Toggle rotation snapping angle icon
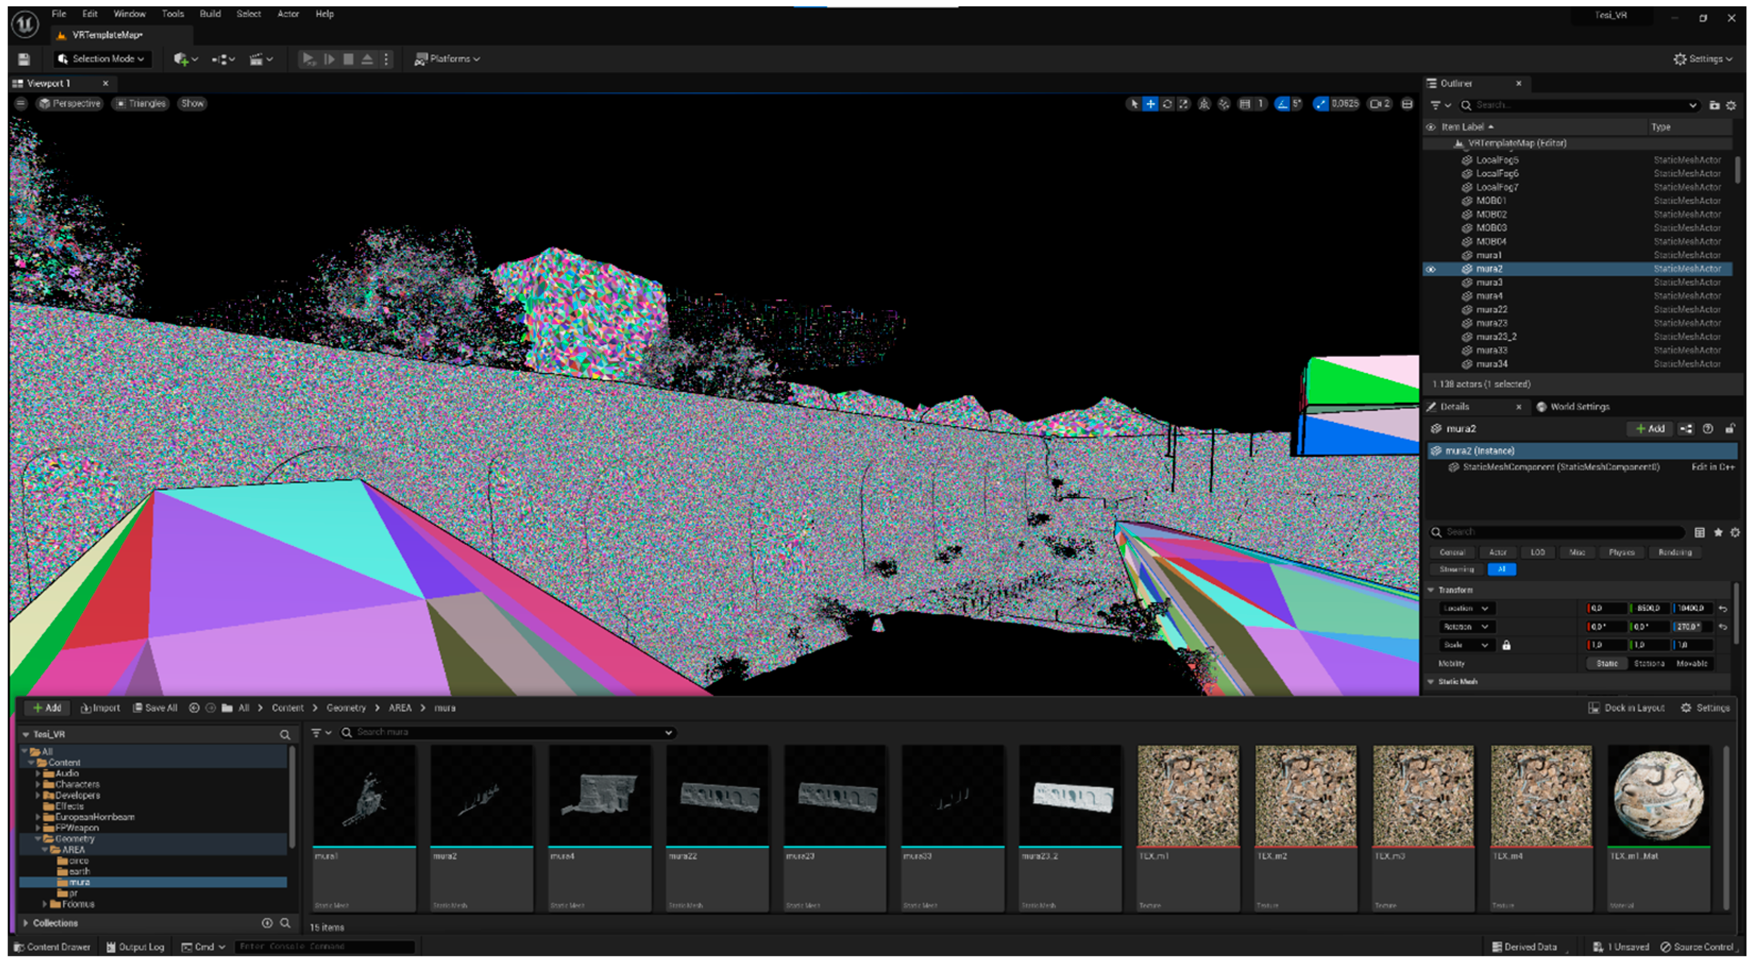1752x966 pixels. (x=1282, y=104)
